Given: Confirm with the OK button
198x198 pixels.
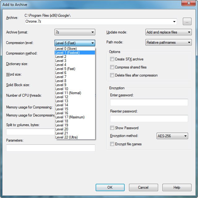Looking at the screenshot, I should click(110, 187).
